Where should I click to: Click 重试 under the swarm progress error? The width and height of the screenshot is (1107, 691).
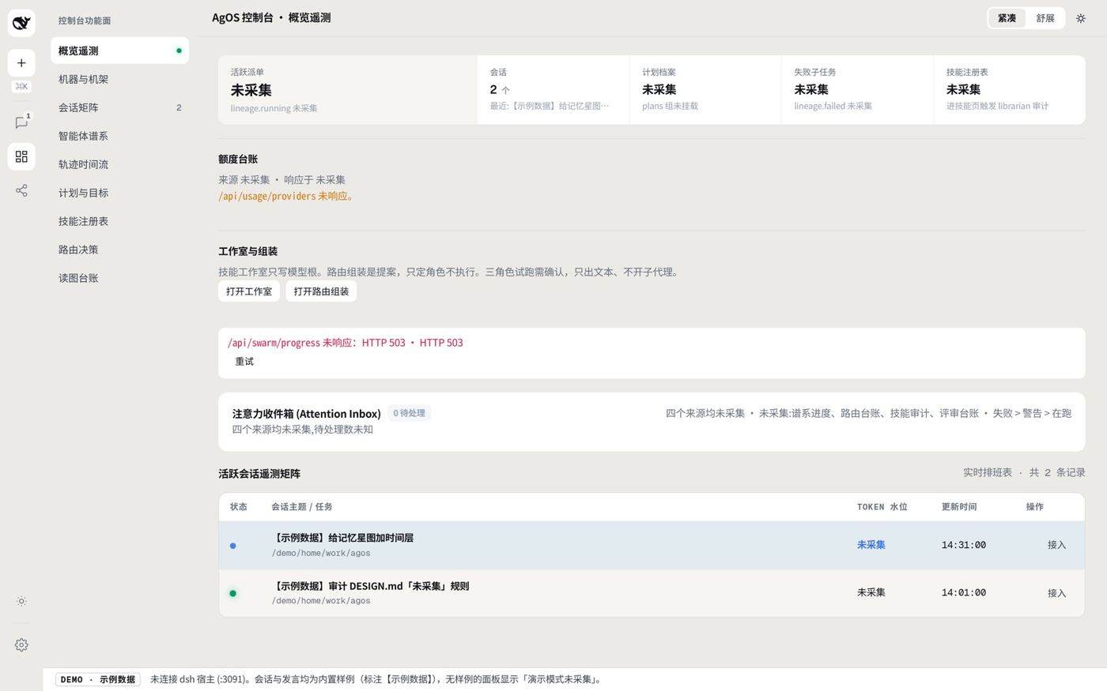[x=244, y=362]
